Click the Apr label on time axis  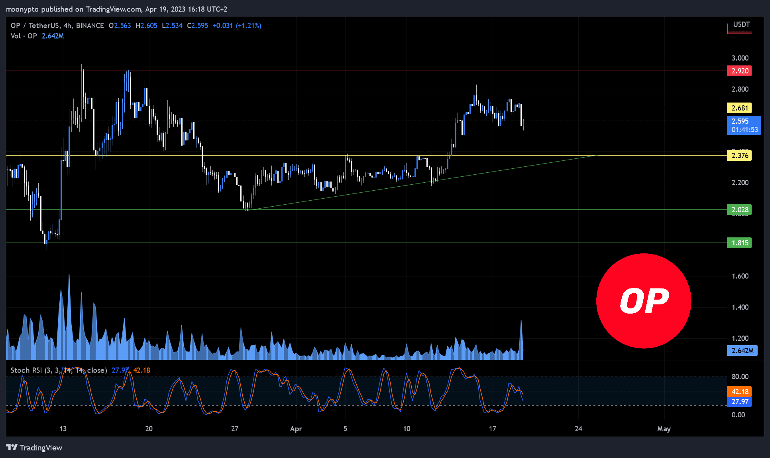tap(296, 429)
